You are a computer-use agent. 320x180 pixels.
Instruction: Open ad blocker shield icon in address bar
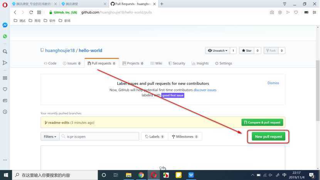pos(280,12)
